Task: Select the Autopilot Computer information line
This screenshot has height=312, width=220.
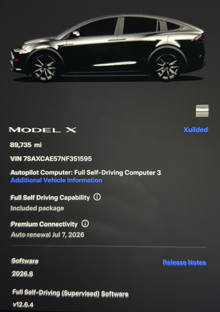Action: 85,172
